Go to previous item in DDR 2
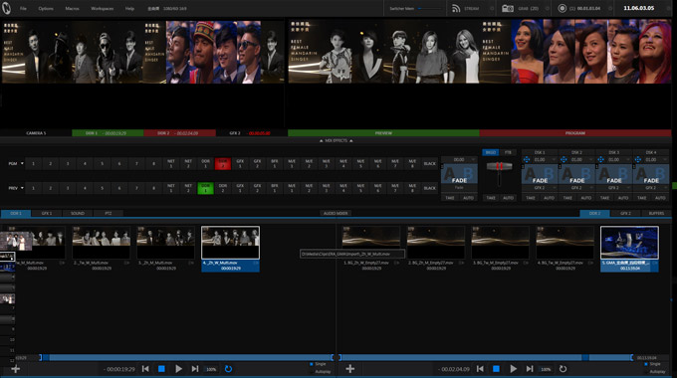 (x=480, y=369)
